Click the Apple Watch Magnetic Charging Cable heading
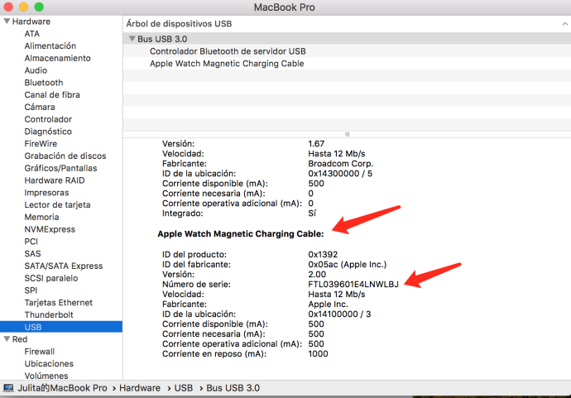This screenshot has height=398, width=571. pyautogui.click(x=241, y=234)
